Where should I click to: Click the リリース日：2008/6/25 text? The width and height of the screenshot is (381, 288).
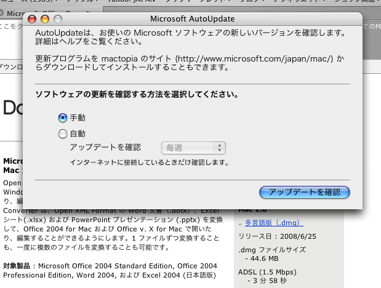[277, 236]
